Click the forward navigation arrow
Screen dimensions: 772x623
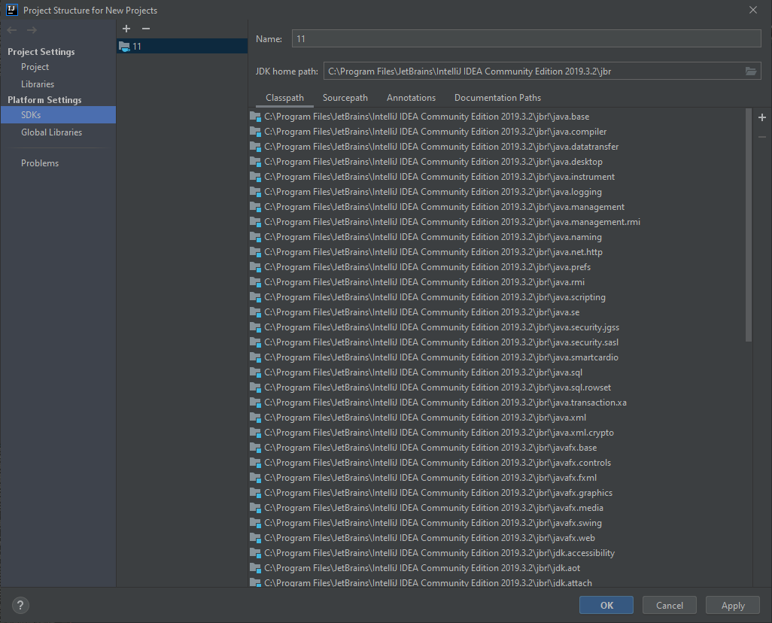tap(32, 30)
